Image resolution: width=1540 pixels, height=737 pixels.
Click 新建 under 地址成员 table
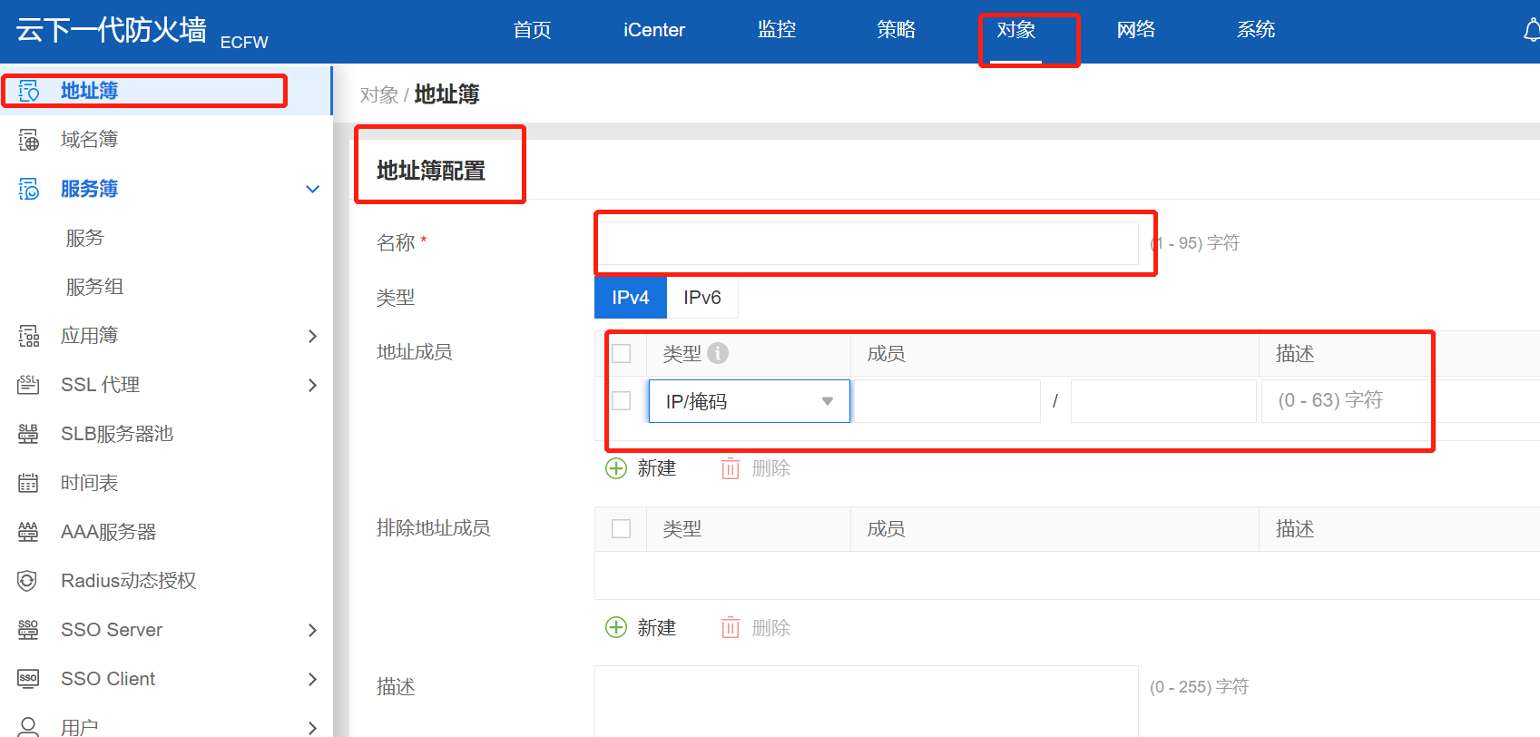click(x=641, y=468)
